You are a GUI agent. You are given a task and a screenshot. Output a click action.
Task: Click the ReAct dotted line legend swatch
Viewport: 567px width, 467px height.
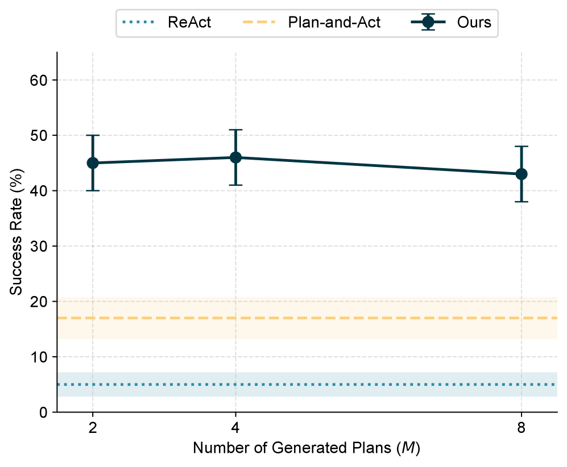pos(138,23)
